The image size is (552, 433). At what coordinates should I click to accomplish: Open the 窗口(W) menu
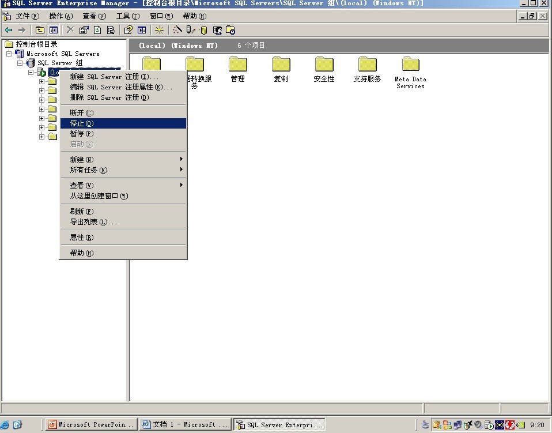point(161,16)
